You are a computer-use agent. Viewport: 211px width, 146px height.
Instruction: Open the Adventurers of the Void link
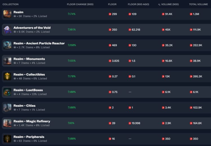point(32,28)
